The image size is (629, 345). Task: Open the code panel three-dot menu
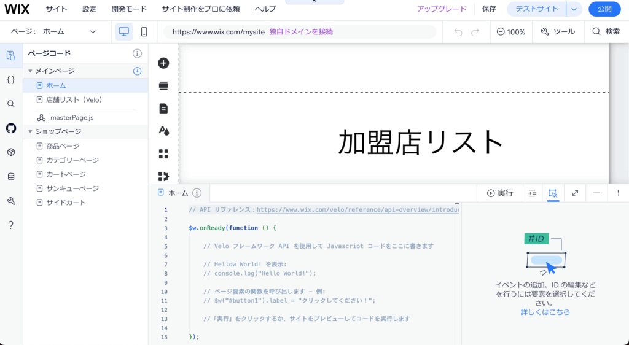[618, 193]
